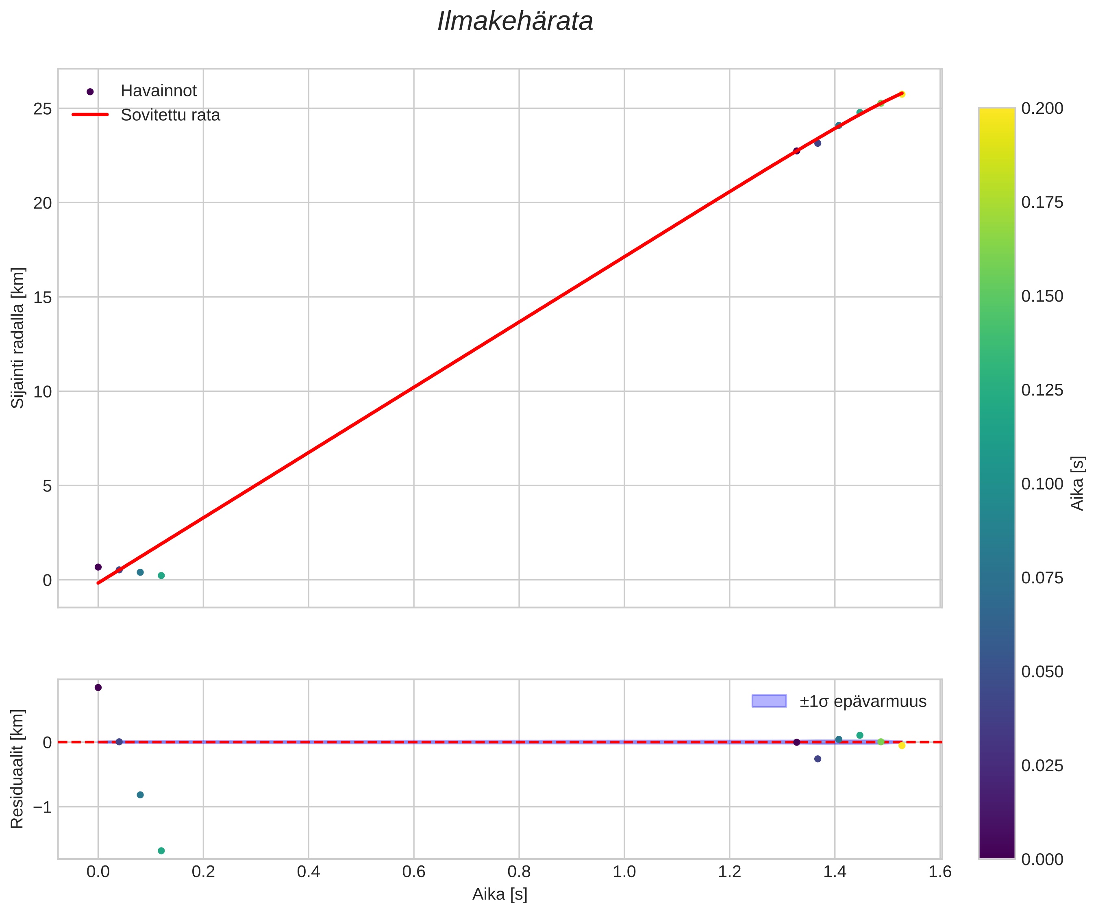Click the Sovitettu rata legend label
The image size is (1096, 913).
[x=170, y=115]
